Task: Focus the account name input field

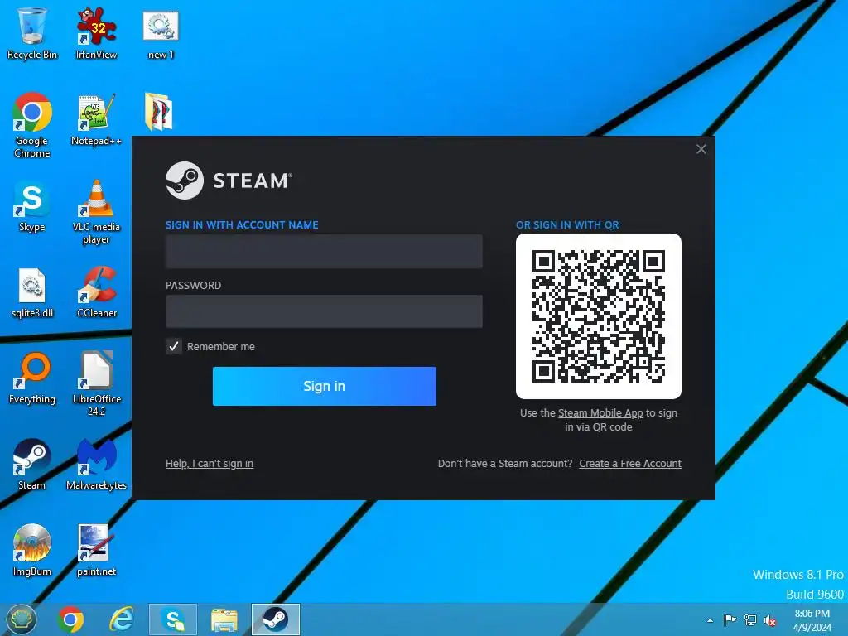Action: tap(324, 252)
